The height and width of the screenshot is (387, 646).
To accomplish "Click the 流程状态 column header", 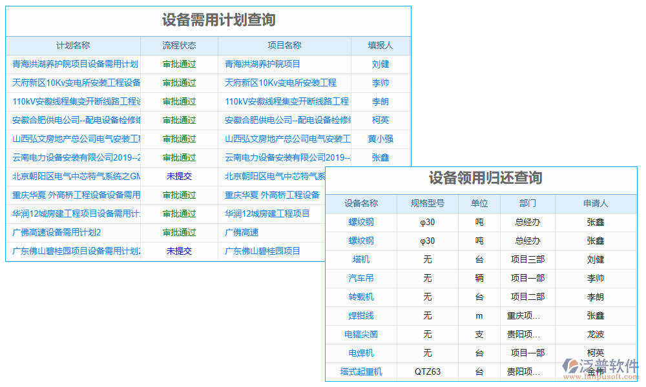I will 178,45.
